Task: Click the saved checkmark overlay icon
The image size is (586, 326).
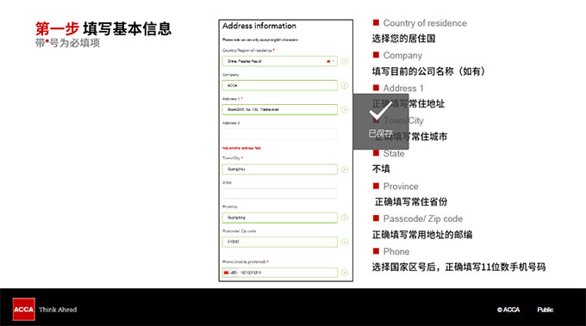Action: point(380,113)
